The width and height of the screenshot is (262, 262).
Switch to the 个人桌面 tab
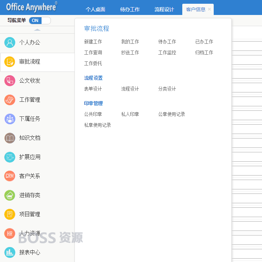(95, 9)
